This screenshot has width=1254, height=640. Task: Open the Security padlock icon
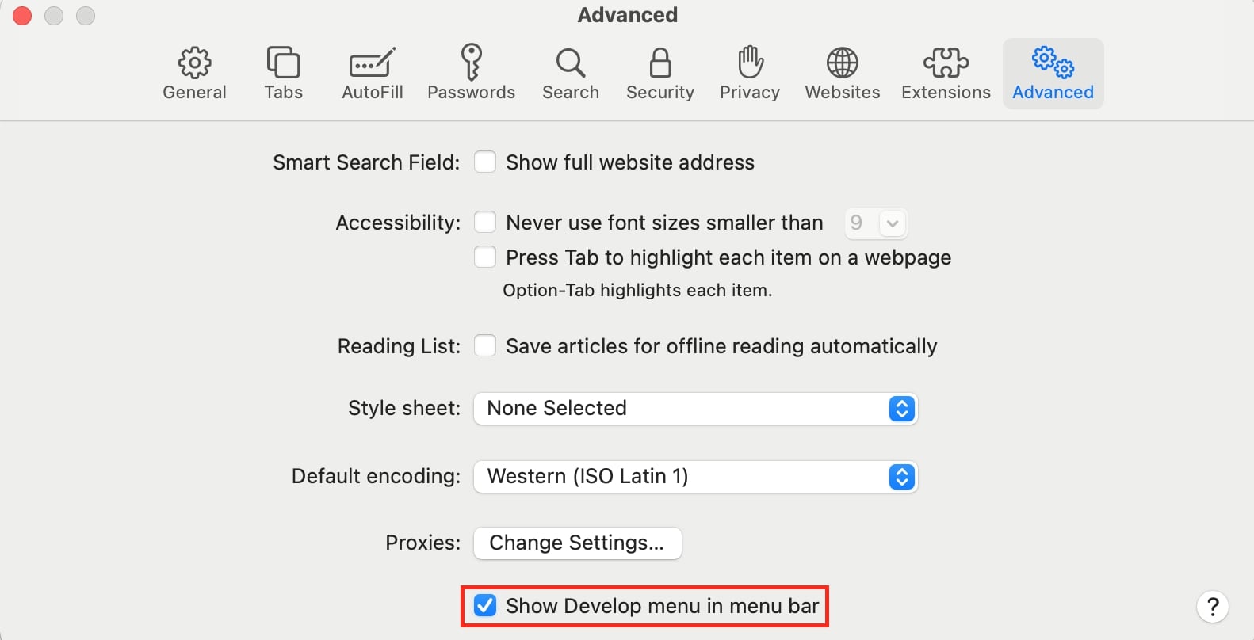(660, 63)
